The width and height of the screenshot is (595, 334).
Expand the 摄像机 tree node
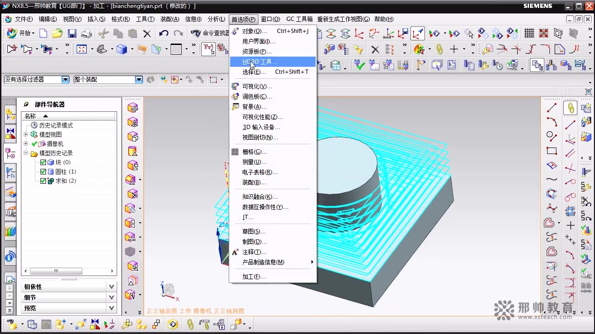[x=26, y=144]
